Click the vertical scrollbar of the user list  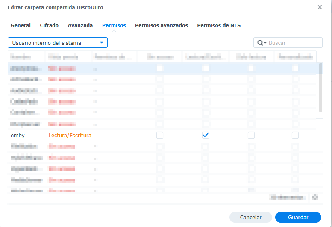(x=320, y=88)
